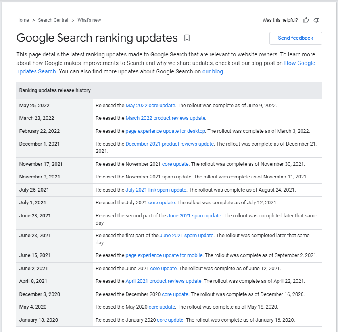Open the January 2020 core update link
This screenshot has width=338, height=332.
(170, 320)
